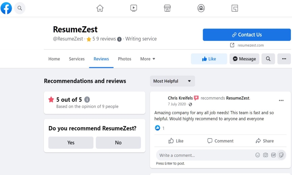Open page options three-dot button
The height and width of the screenshot is (175, 292).
284,59
